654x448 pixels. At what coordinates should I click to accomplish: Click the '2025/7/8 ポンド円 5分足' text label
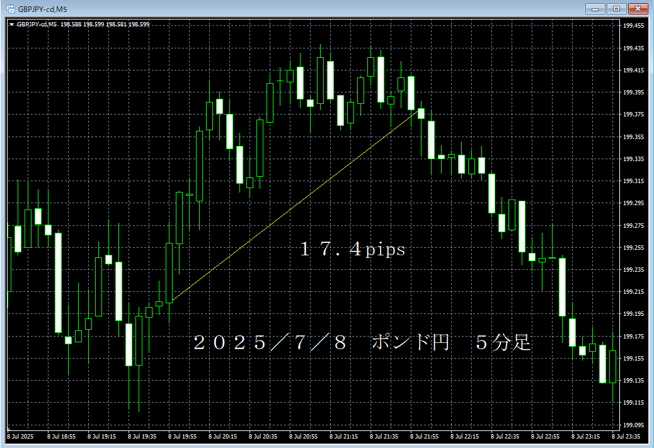(362, 343)
